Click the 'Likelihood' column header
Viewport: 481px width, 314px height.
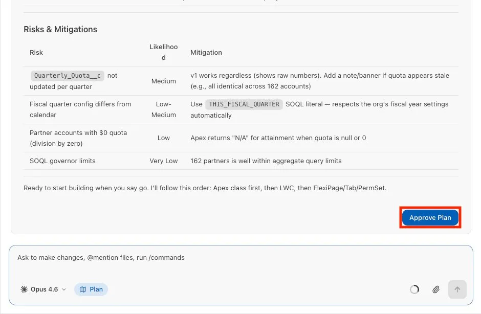[x=164, y=52]
